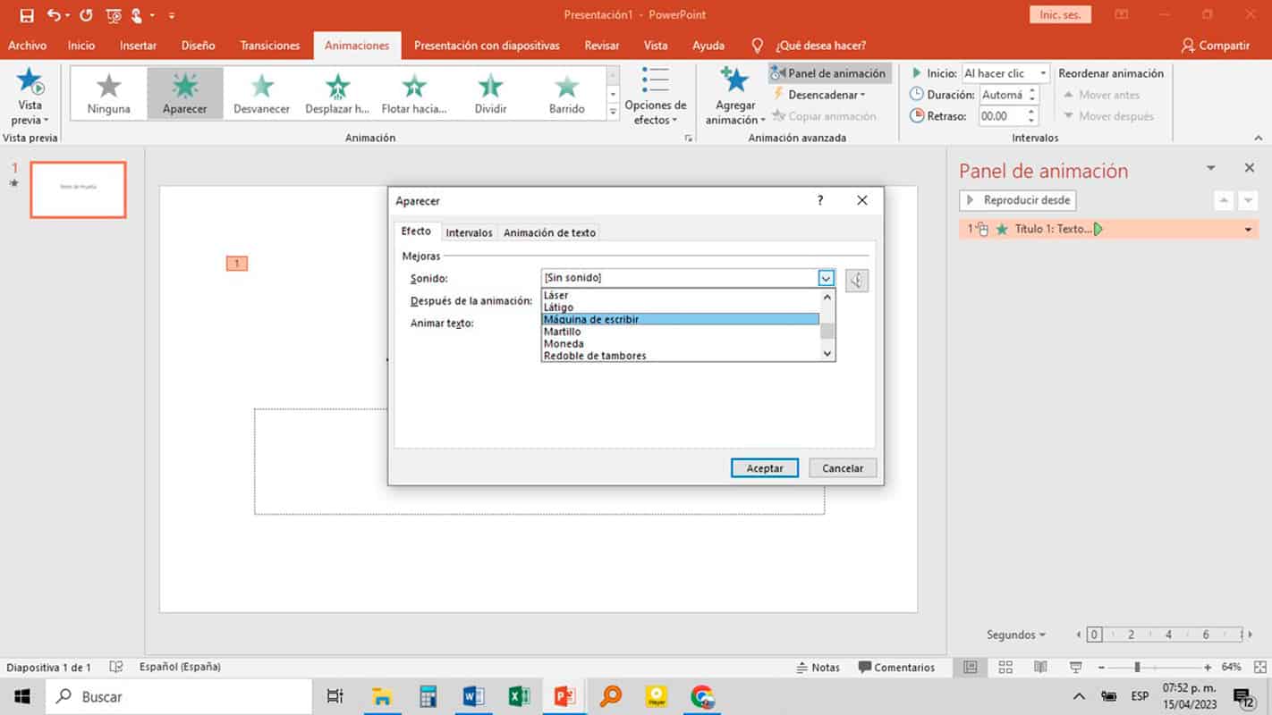This screenshot has height=715, width=1272.
Task: Toggle Comentarios pane in status bar
Action: (896, 668)
